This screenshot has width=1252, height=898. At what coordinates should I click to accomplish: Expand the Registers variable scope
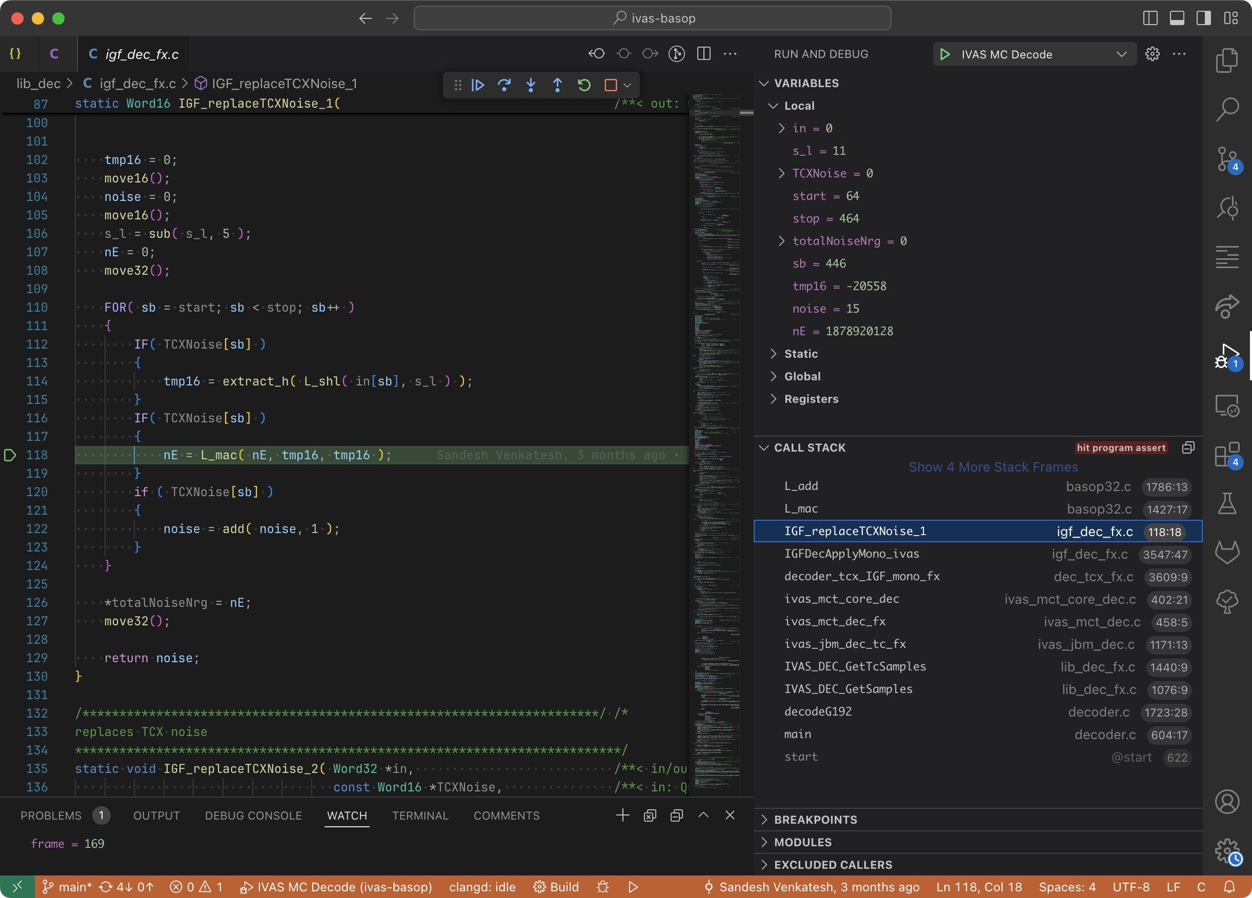coord(811,399)
